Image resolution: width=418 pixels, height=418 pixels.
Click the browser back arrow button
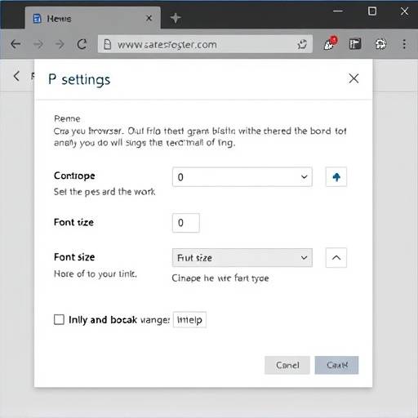point(16,44)
